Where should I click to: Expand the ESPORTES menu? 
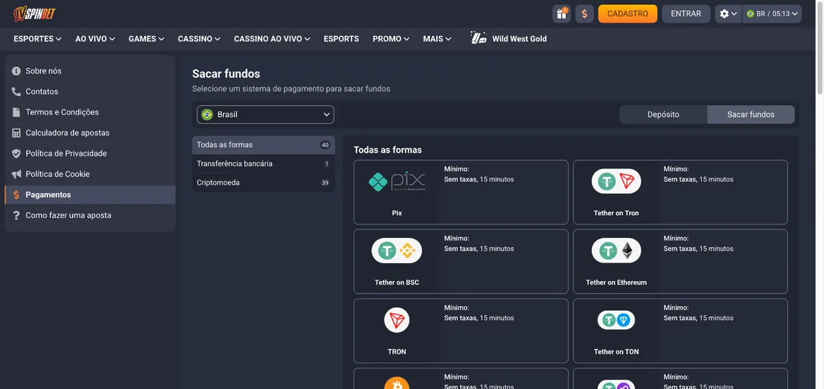[38, 38]
